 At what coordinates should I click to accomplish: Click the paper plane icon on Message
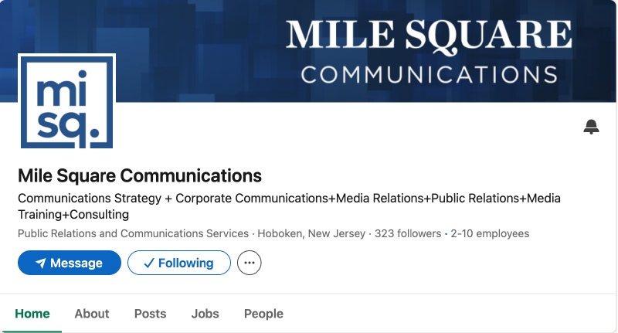pos(41,263)
